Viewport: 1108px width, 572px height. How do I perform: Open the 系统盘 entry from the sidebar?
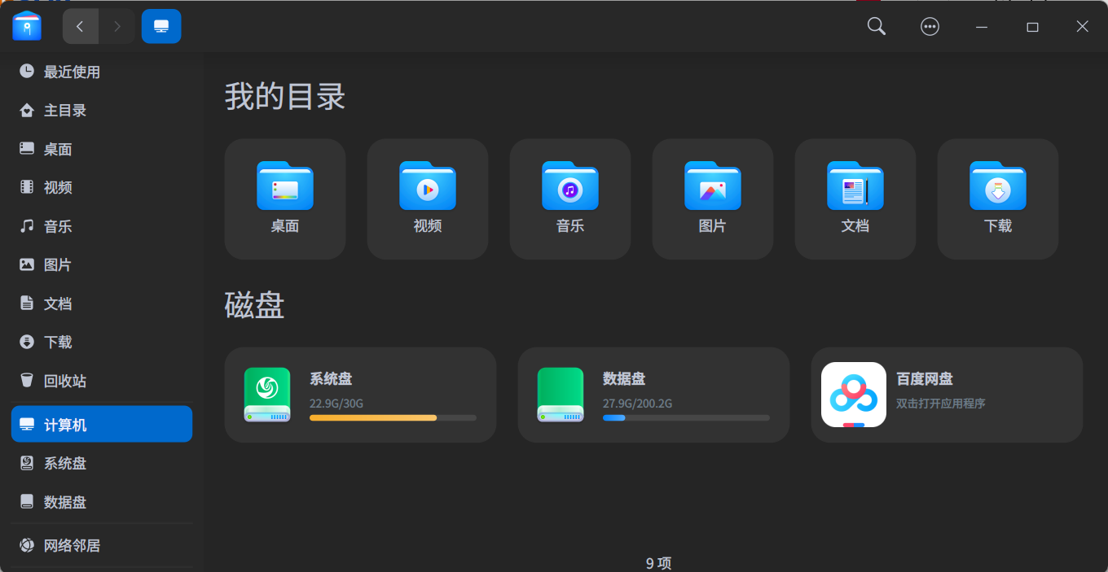tap(65, 463)
